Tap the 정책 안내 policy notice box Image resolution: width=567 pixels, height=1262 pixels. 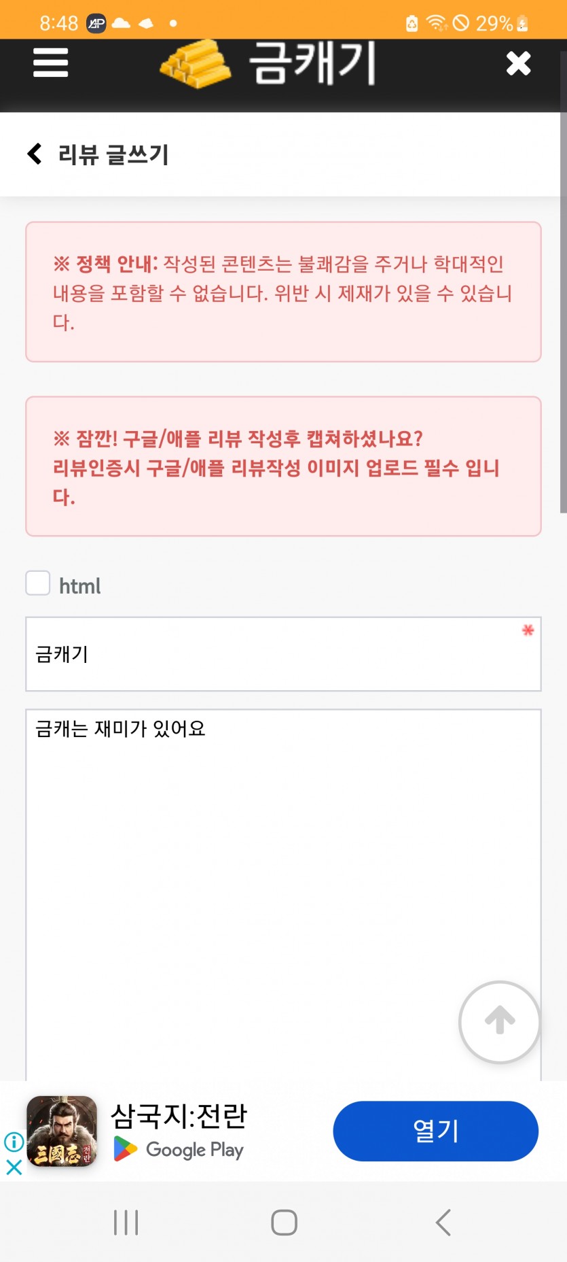coord(283,292)
